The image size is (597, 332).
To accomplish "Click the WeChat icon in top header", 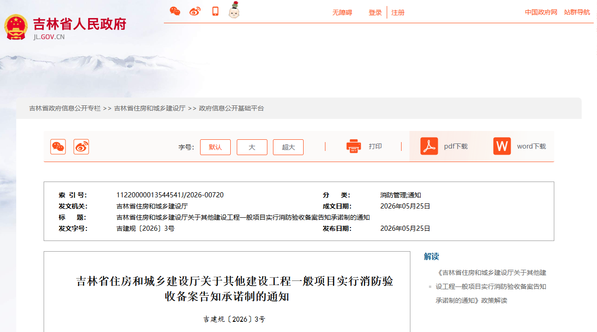I will pyautogui.click(x=175, y=12).
